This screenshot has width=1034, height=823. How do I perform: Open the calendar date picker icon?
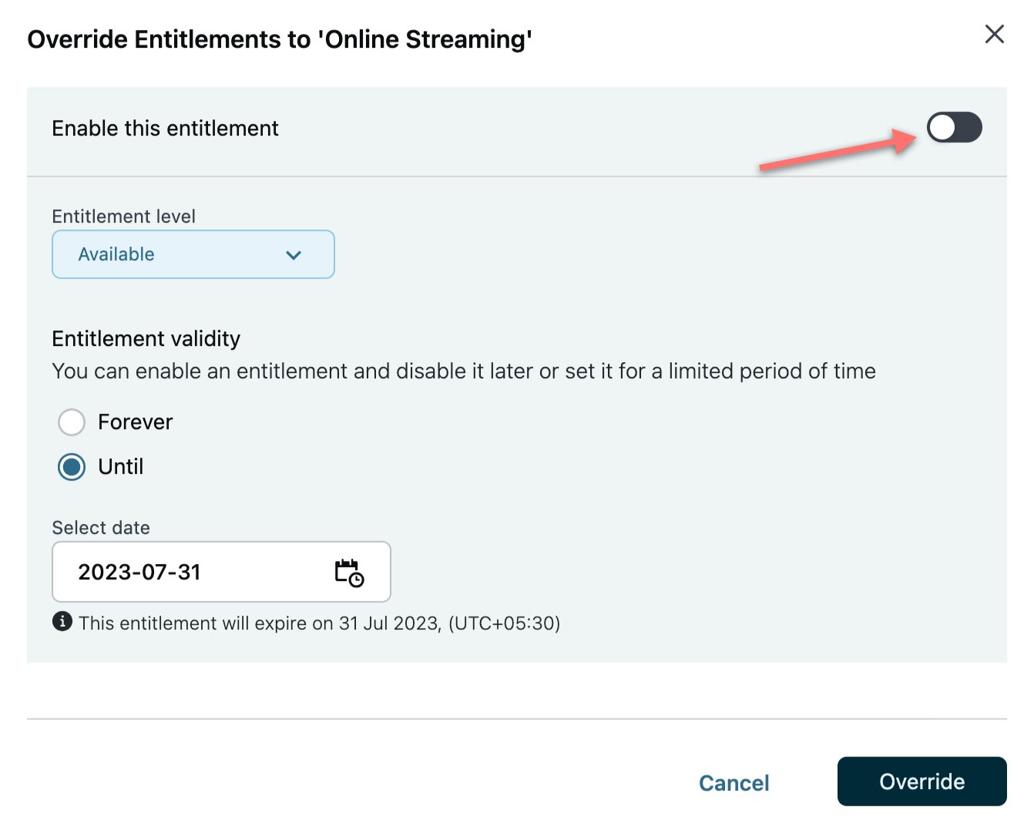point(349,573)
